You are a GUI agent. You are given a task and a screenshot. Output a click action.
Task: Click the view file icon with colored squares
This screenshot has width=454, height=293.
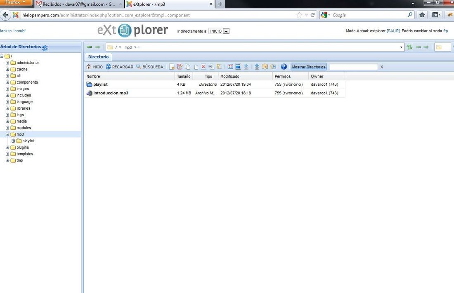click(x=230, y=67)
